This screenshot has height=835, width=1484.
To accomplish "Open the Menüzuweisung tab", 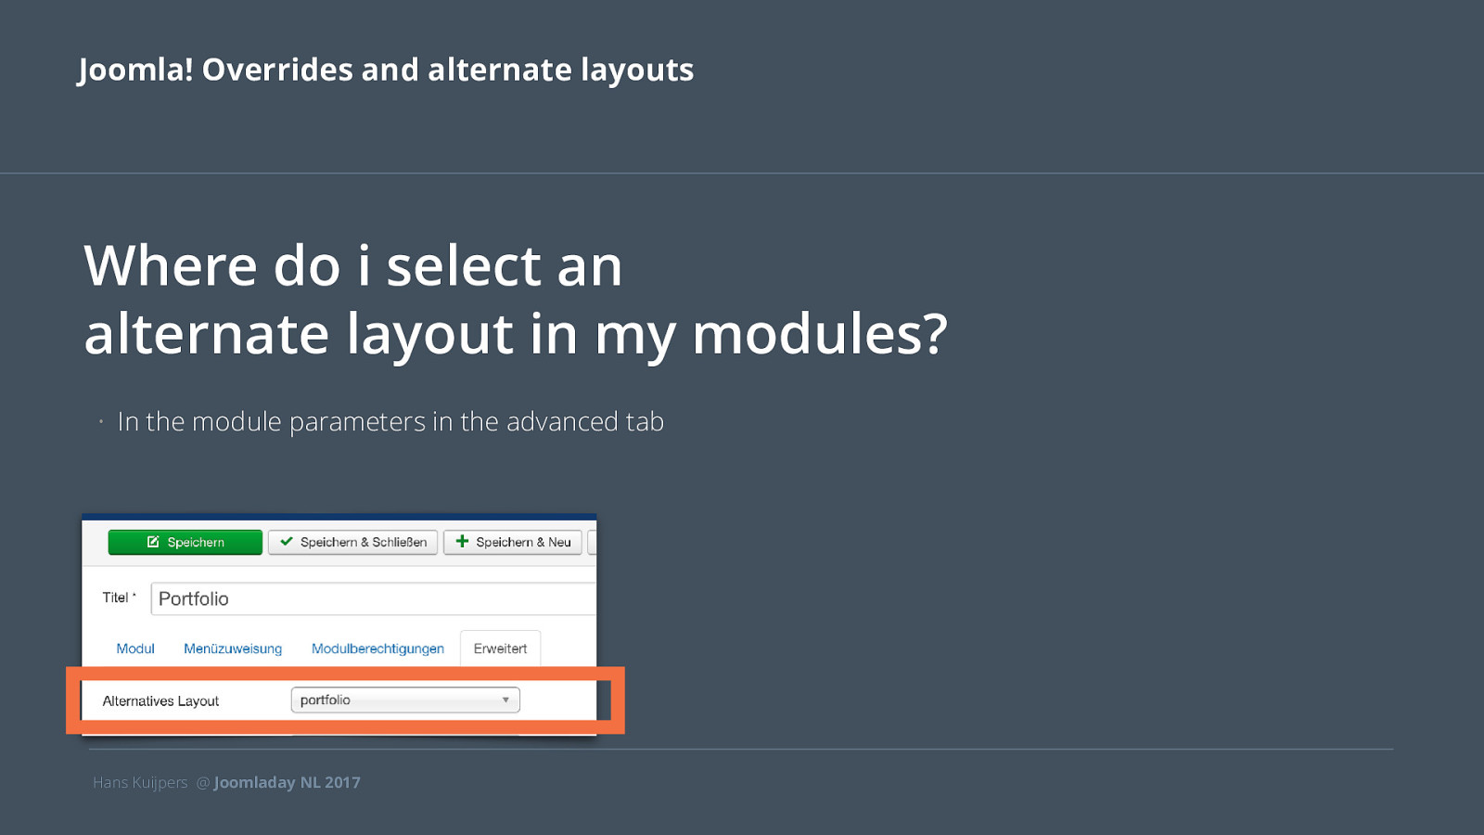I will (233, 649).
